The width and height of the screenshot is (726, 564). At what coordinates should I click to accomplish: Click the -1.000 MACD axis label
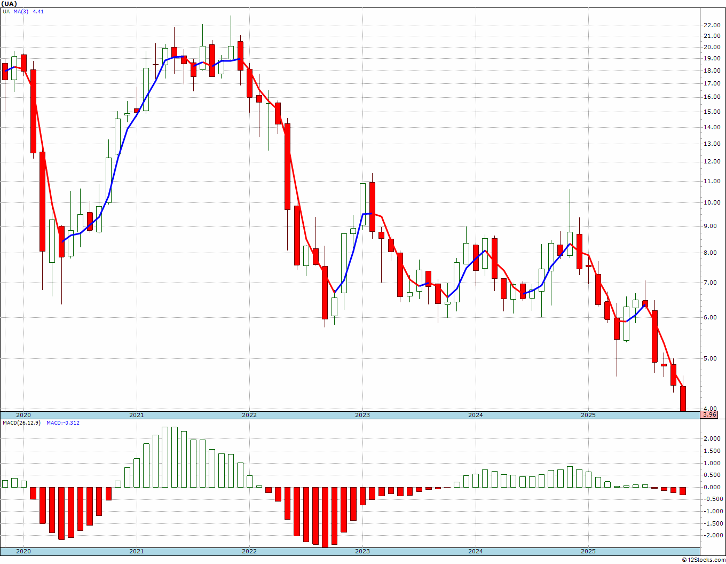713,512
